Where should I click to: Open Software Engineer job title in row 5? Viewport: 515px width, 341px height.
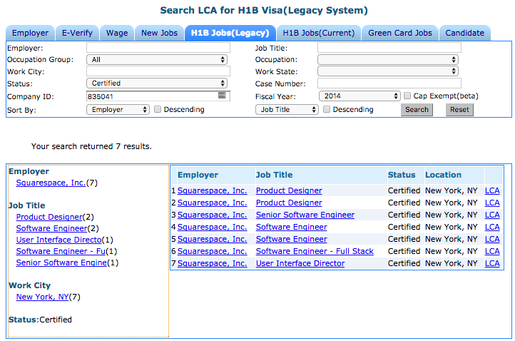click(x=291, y=239)
